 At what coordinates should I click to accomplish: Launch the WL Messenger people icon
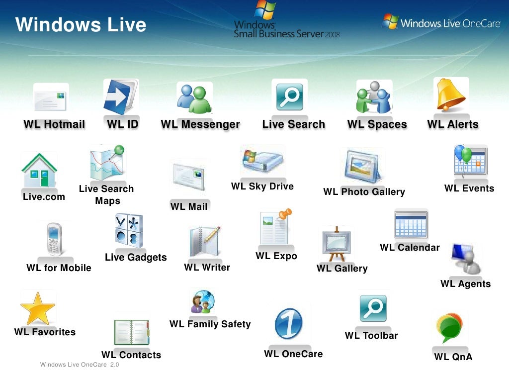pos(194,98)
